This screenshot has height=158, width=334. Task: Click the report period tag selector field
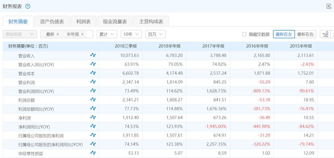click(66, 34)
